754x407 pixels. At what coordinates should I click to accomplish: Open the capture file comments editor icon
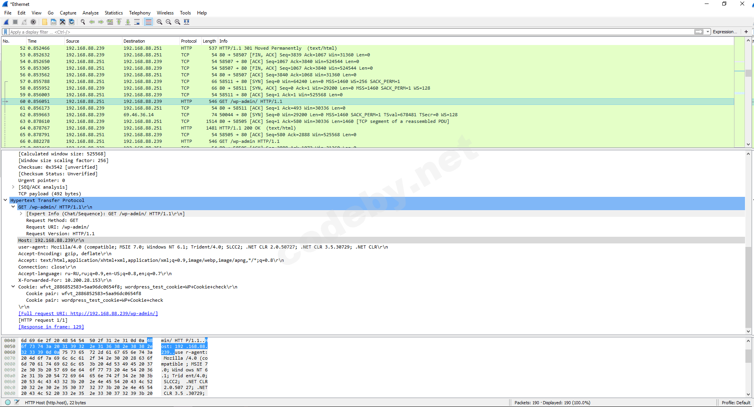17,402
